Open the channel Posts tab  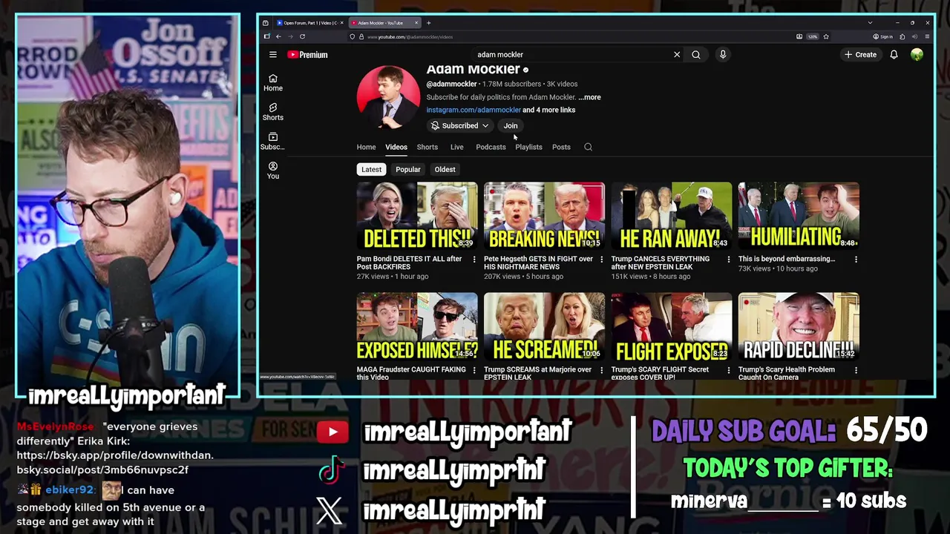point(561,147)
